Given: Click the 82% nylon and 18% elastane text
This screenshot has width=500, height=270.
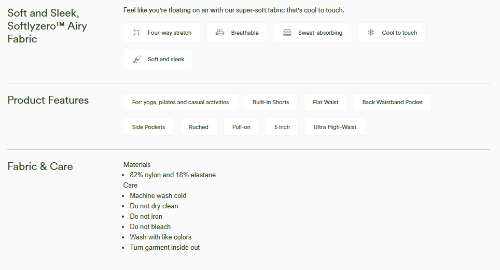Looking at the screenshot, I should coord(173,175).
